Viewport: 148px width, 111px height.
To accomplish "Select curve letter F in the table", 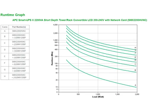I will click(5, 63).
